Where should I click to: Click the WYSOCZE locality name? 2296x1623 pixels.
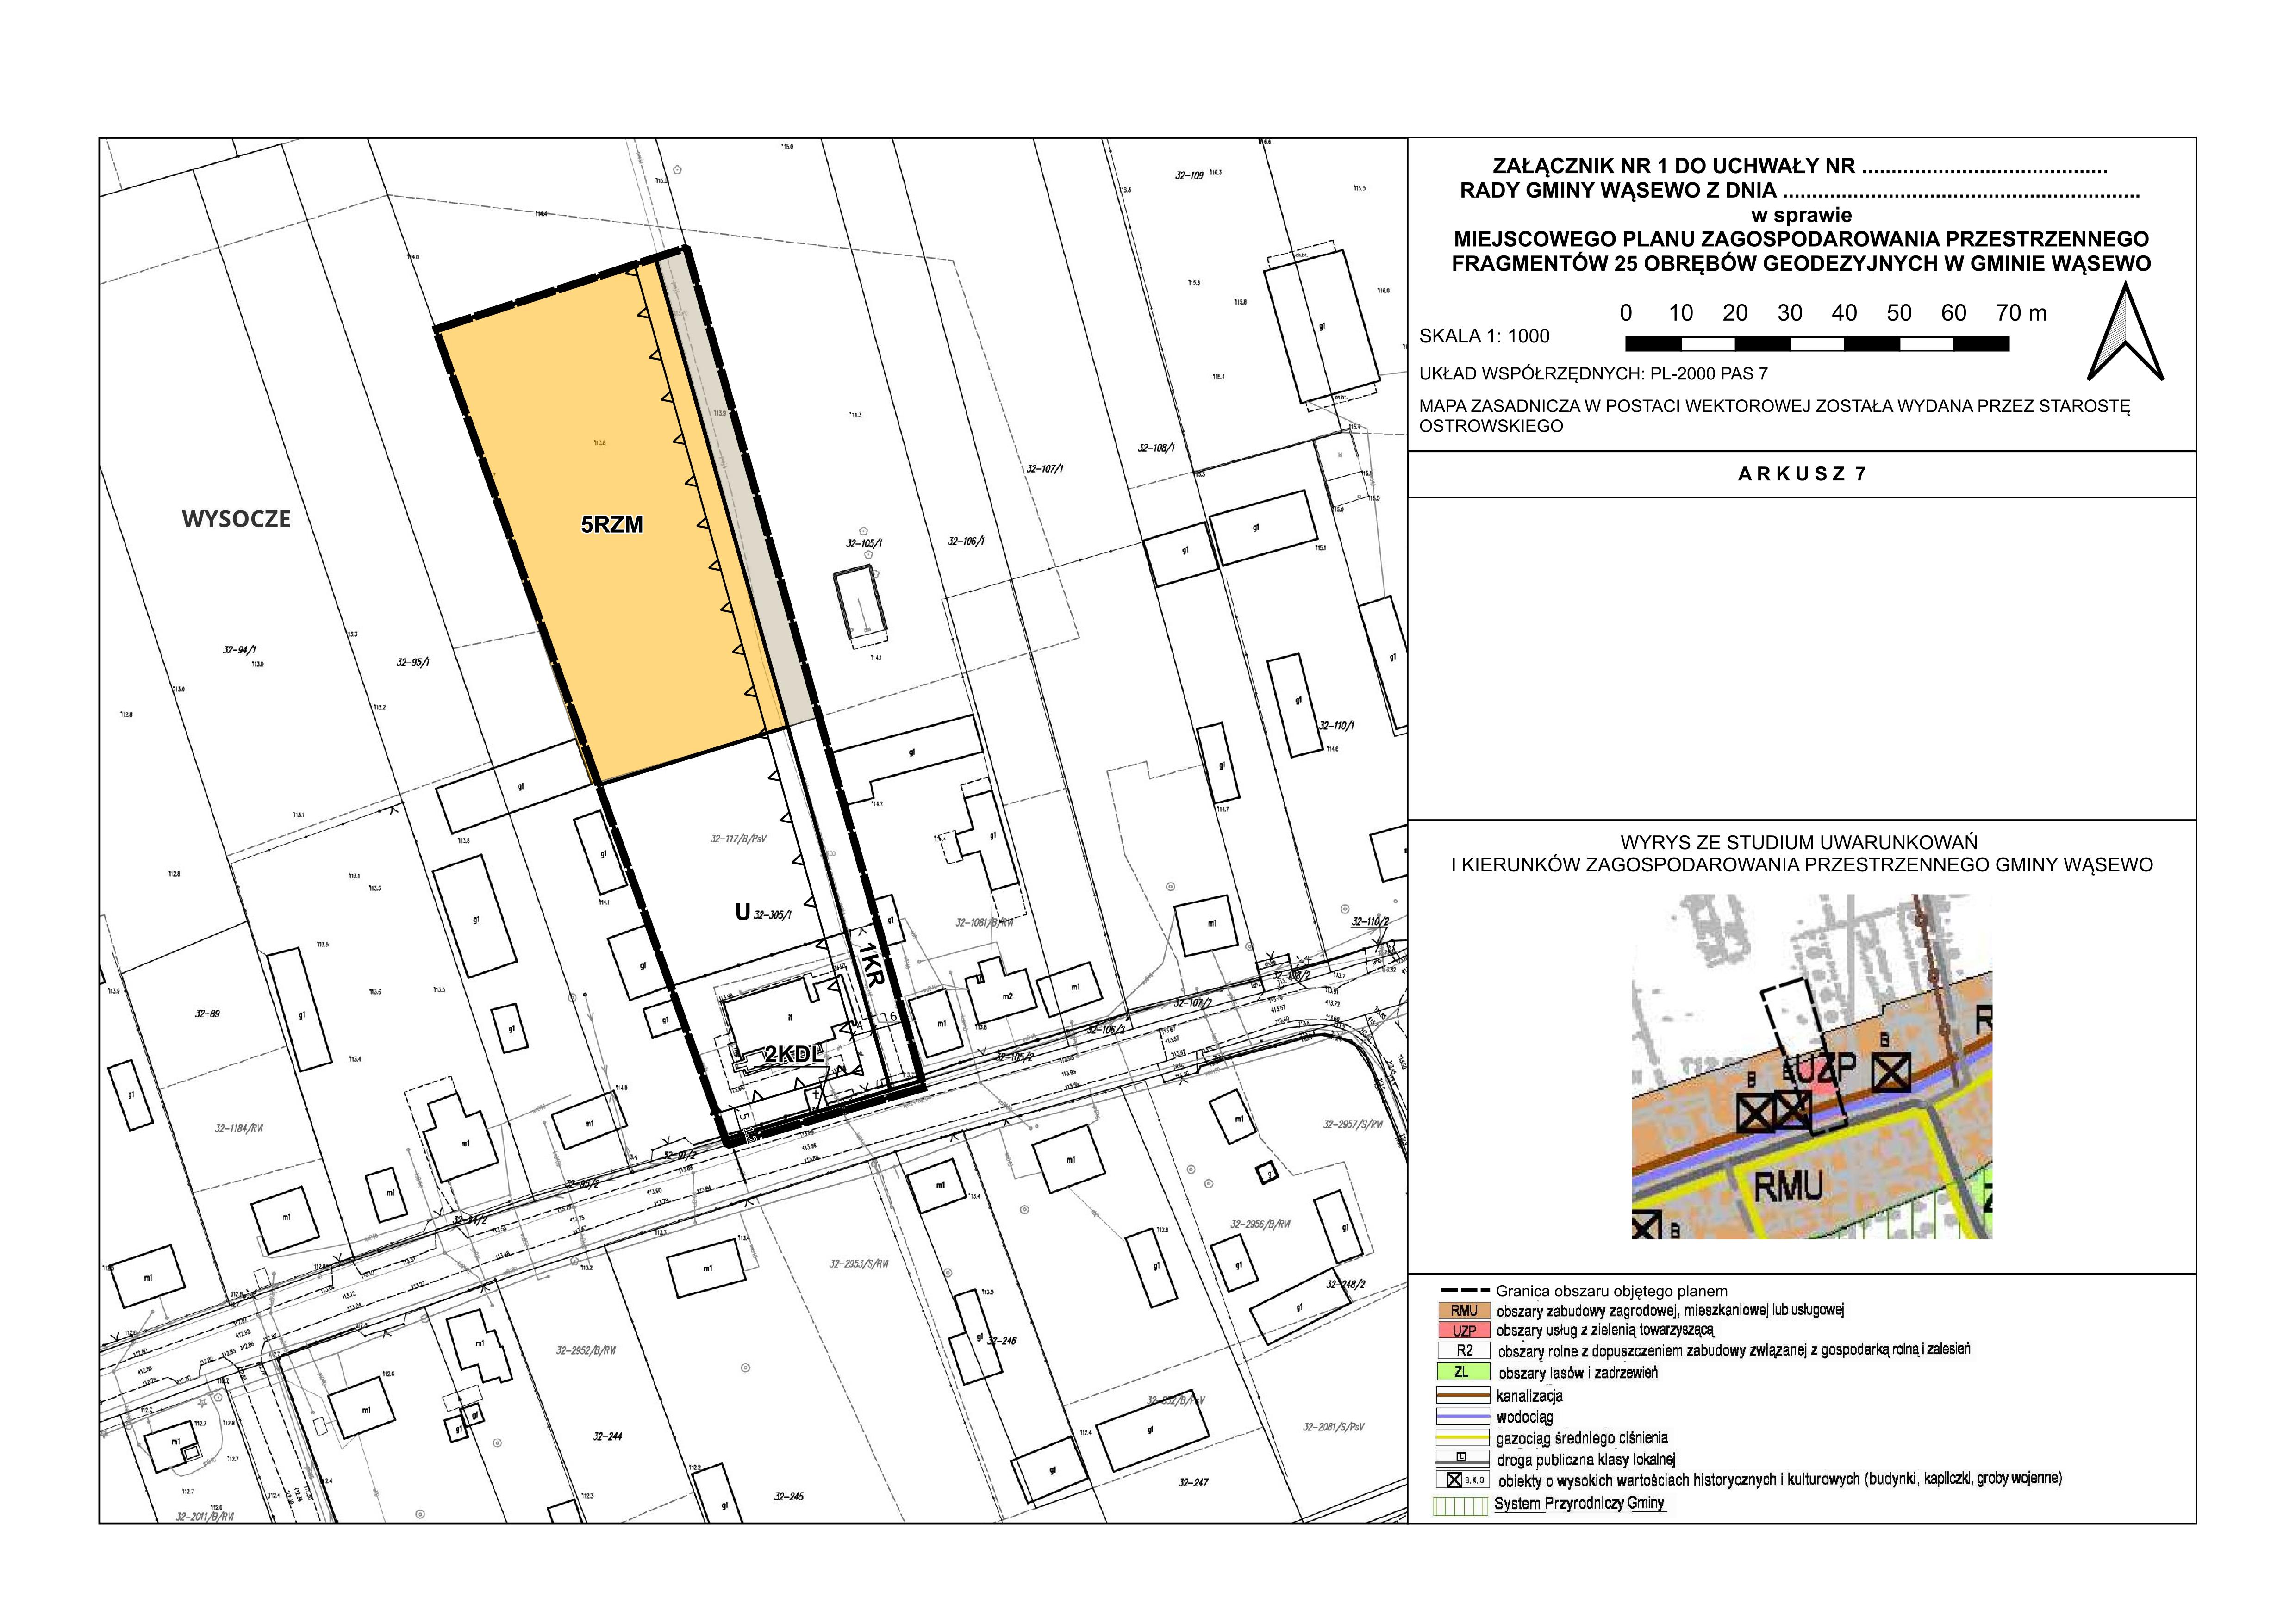coord(236,519)
